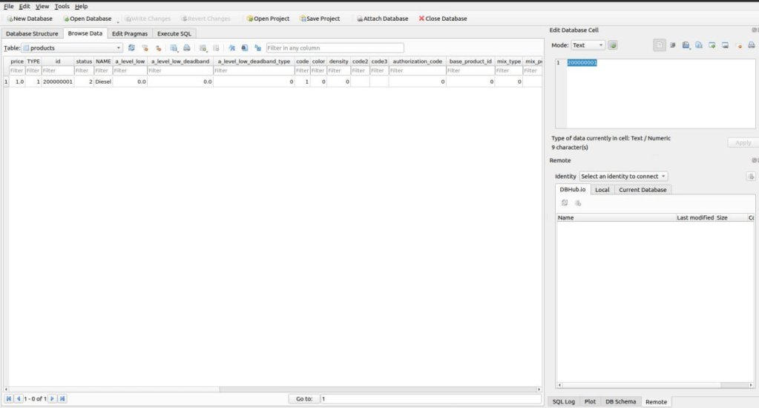
Task: Open the Tools menu
Action: [x=62, y=6]
